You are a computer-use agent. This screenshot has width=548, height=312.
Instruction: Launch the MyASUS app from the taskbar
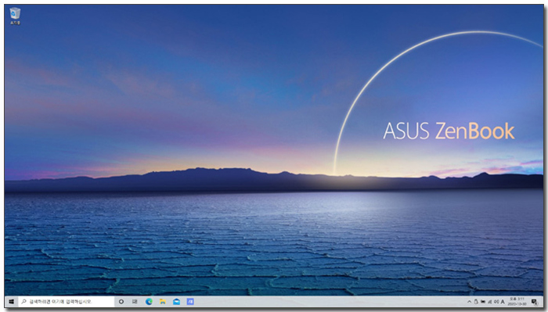tap(190, 302)
